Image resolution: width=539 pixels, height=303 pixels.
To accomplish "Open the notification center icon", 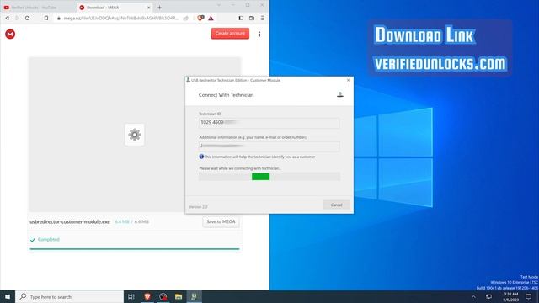I will pyautogui.click(x=529, y=296).
